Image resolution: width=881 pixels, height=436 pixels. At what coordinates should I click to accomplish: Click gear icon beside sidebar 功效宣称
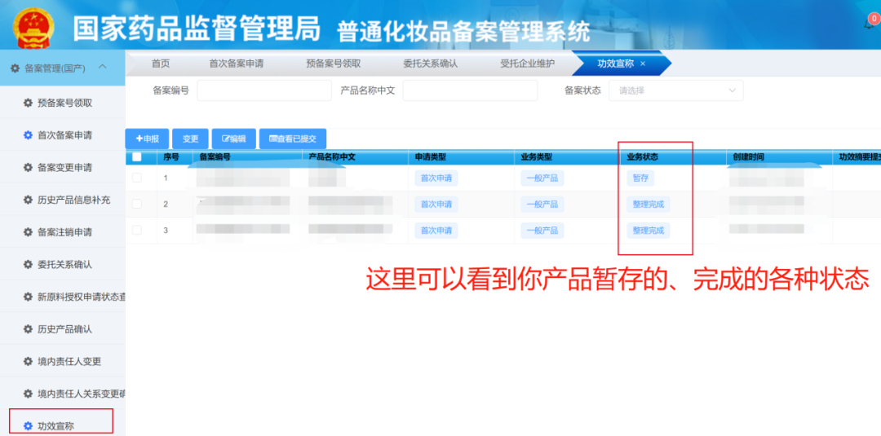[x=28, y=426]
